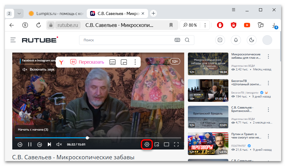Switch to Lumpics.ru tab
This screenshot has height=166, width=286.
coord(56,13)
